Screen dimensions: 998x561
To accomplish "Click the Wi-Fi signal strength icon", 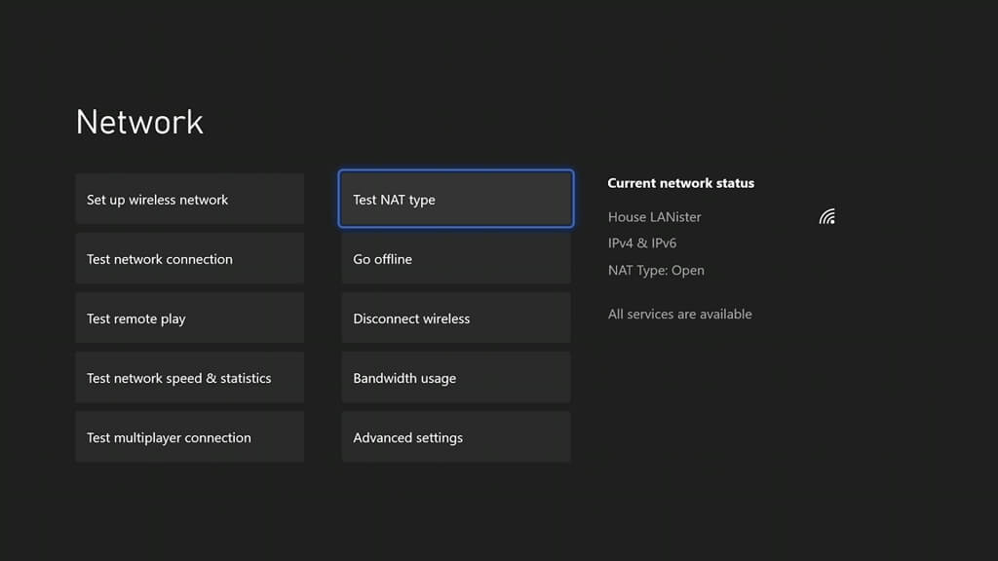I will 826,216.
